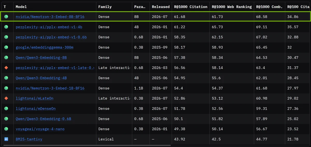The height and width of the screenshot is (147, 311).
Task: Click green dot icon in pplx-embed-v1-0.6b row
Action: tap(6, 37)
